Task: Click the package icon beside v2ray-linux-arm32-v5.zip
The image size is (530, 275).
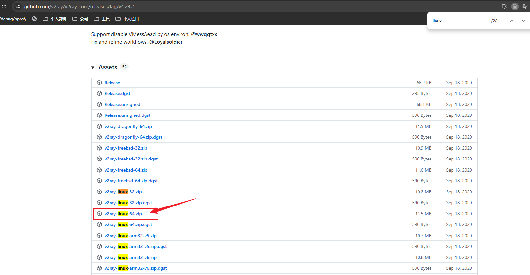Action: [99, 236]
